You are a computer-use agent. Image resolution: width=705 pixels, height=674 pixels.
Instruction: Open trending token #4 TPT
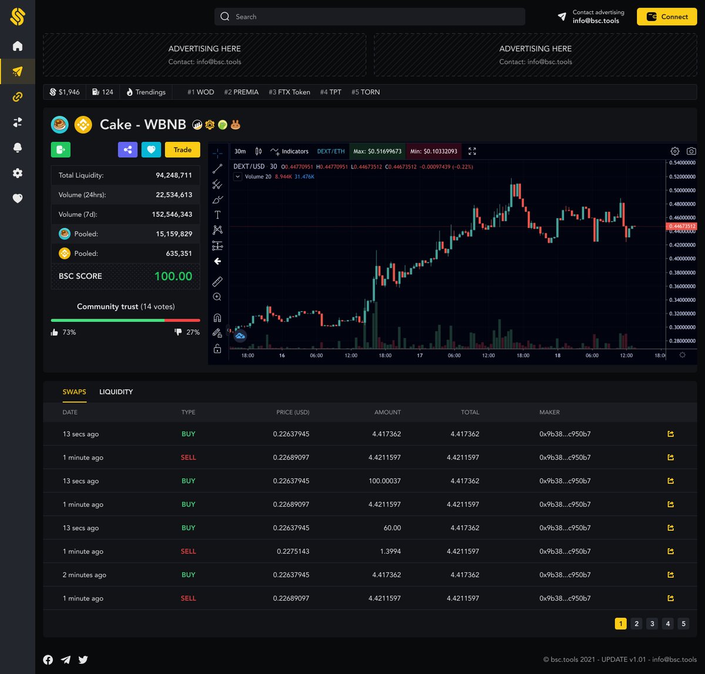click(331, 92)
